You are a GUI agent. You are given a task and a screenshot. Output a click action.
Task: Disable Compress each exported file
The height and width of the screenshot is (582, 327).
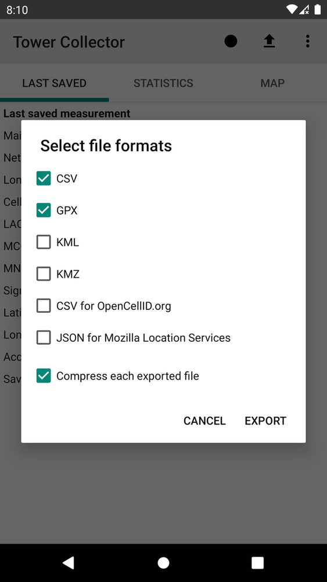click(44, 376)
